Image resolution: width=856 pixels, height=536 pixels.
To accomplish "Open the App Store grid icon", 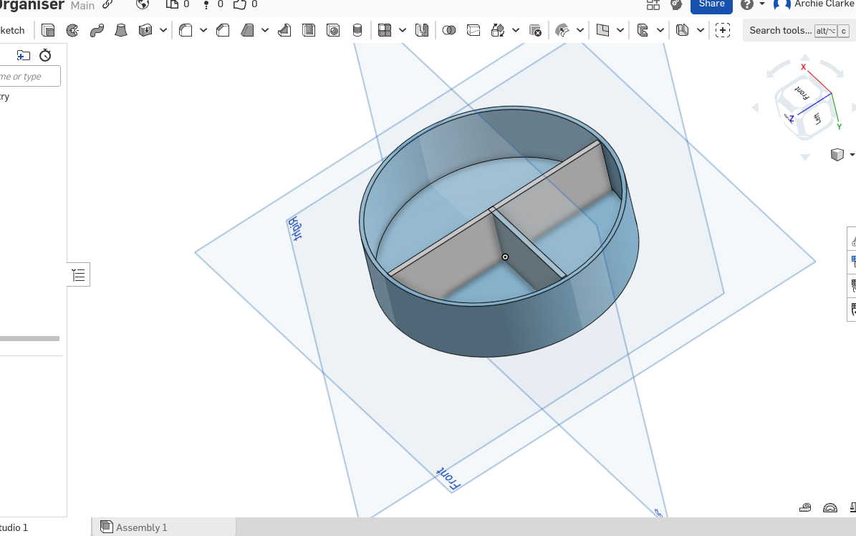I will click(x=653, y=5).
